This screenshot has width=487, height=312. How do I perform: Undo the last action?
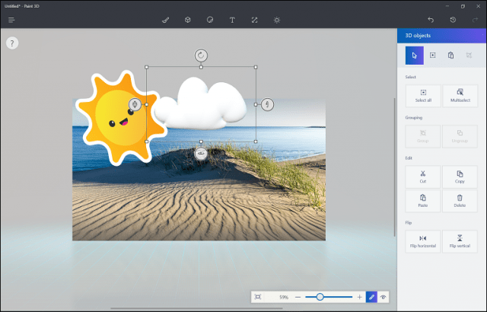(x=431, y=20)
